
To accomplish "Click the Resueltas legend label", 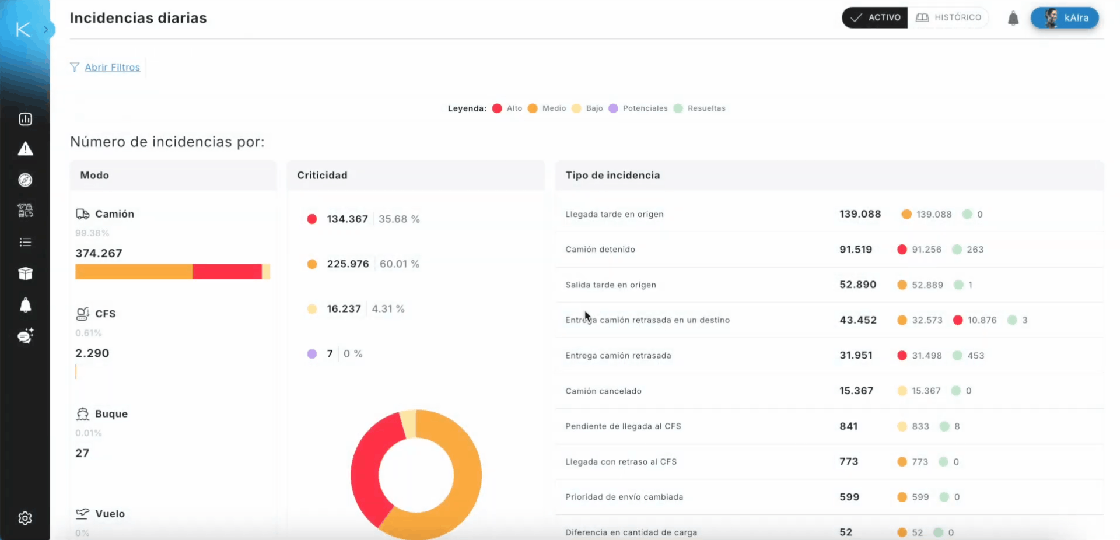I will [x=706, y=108].
